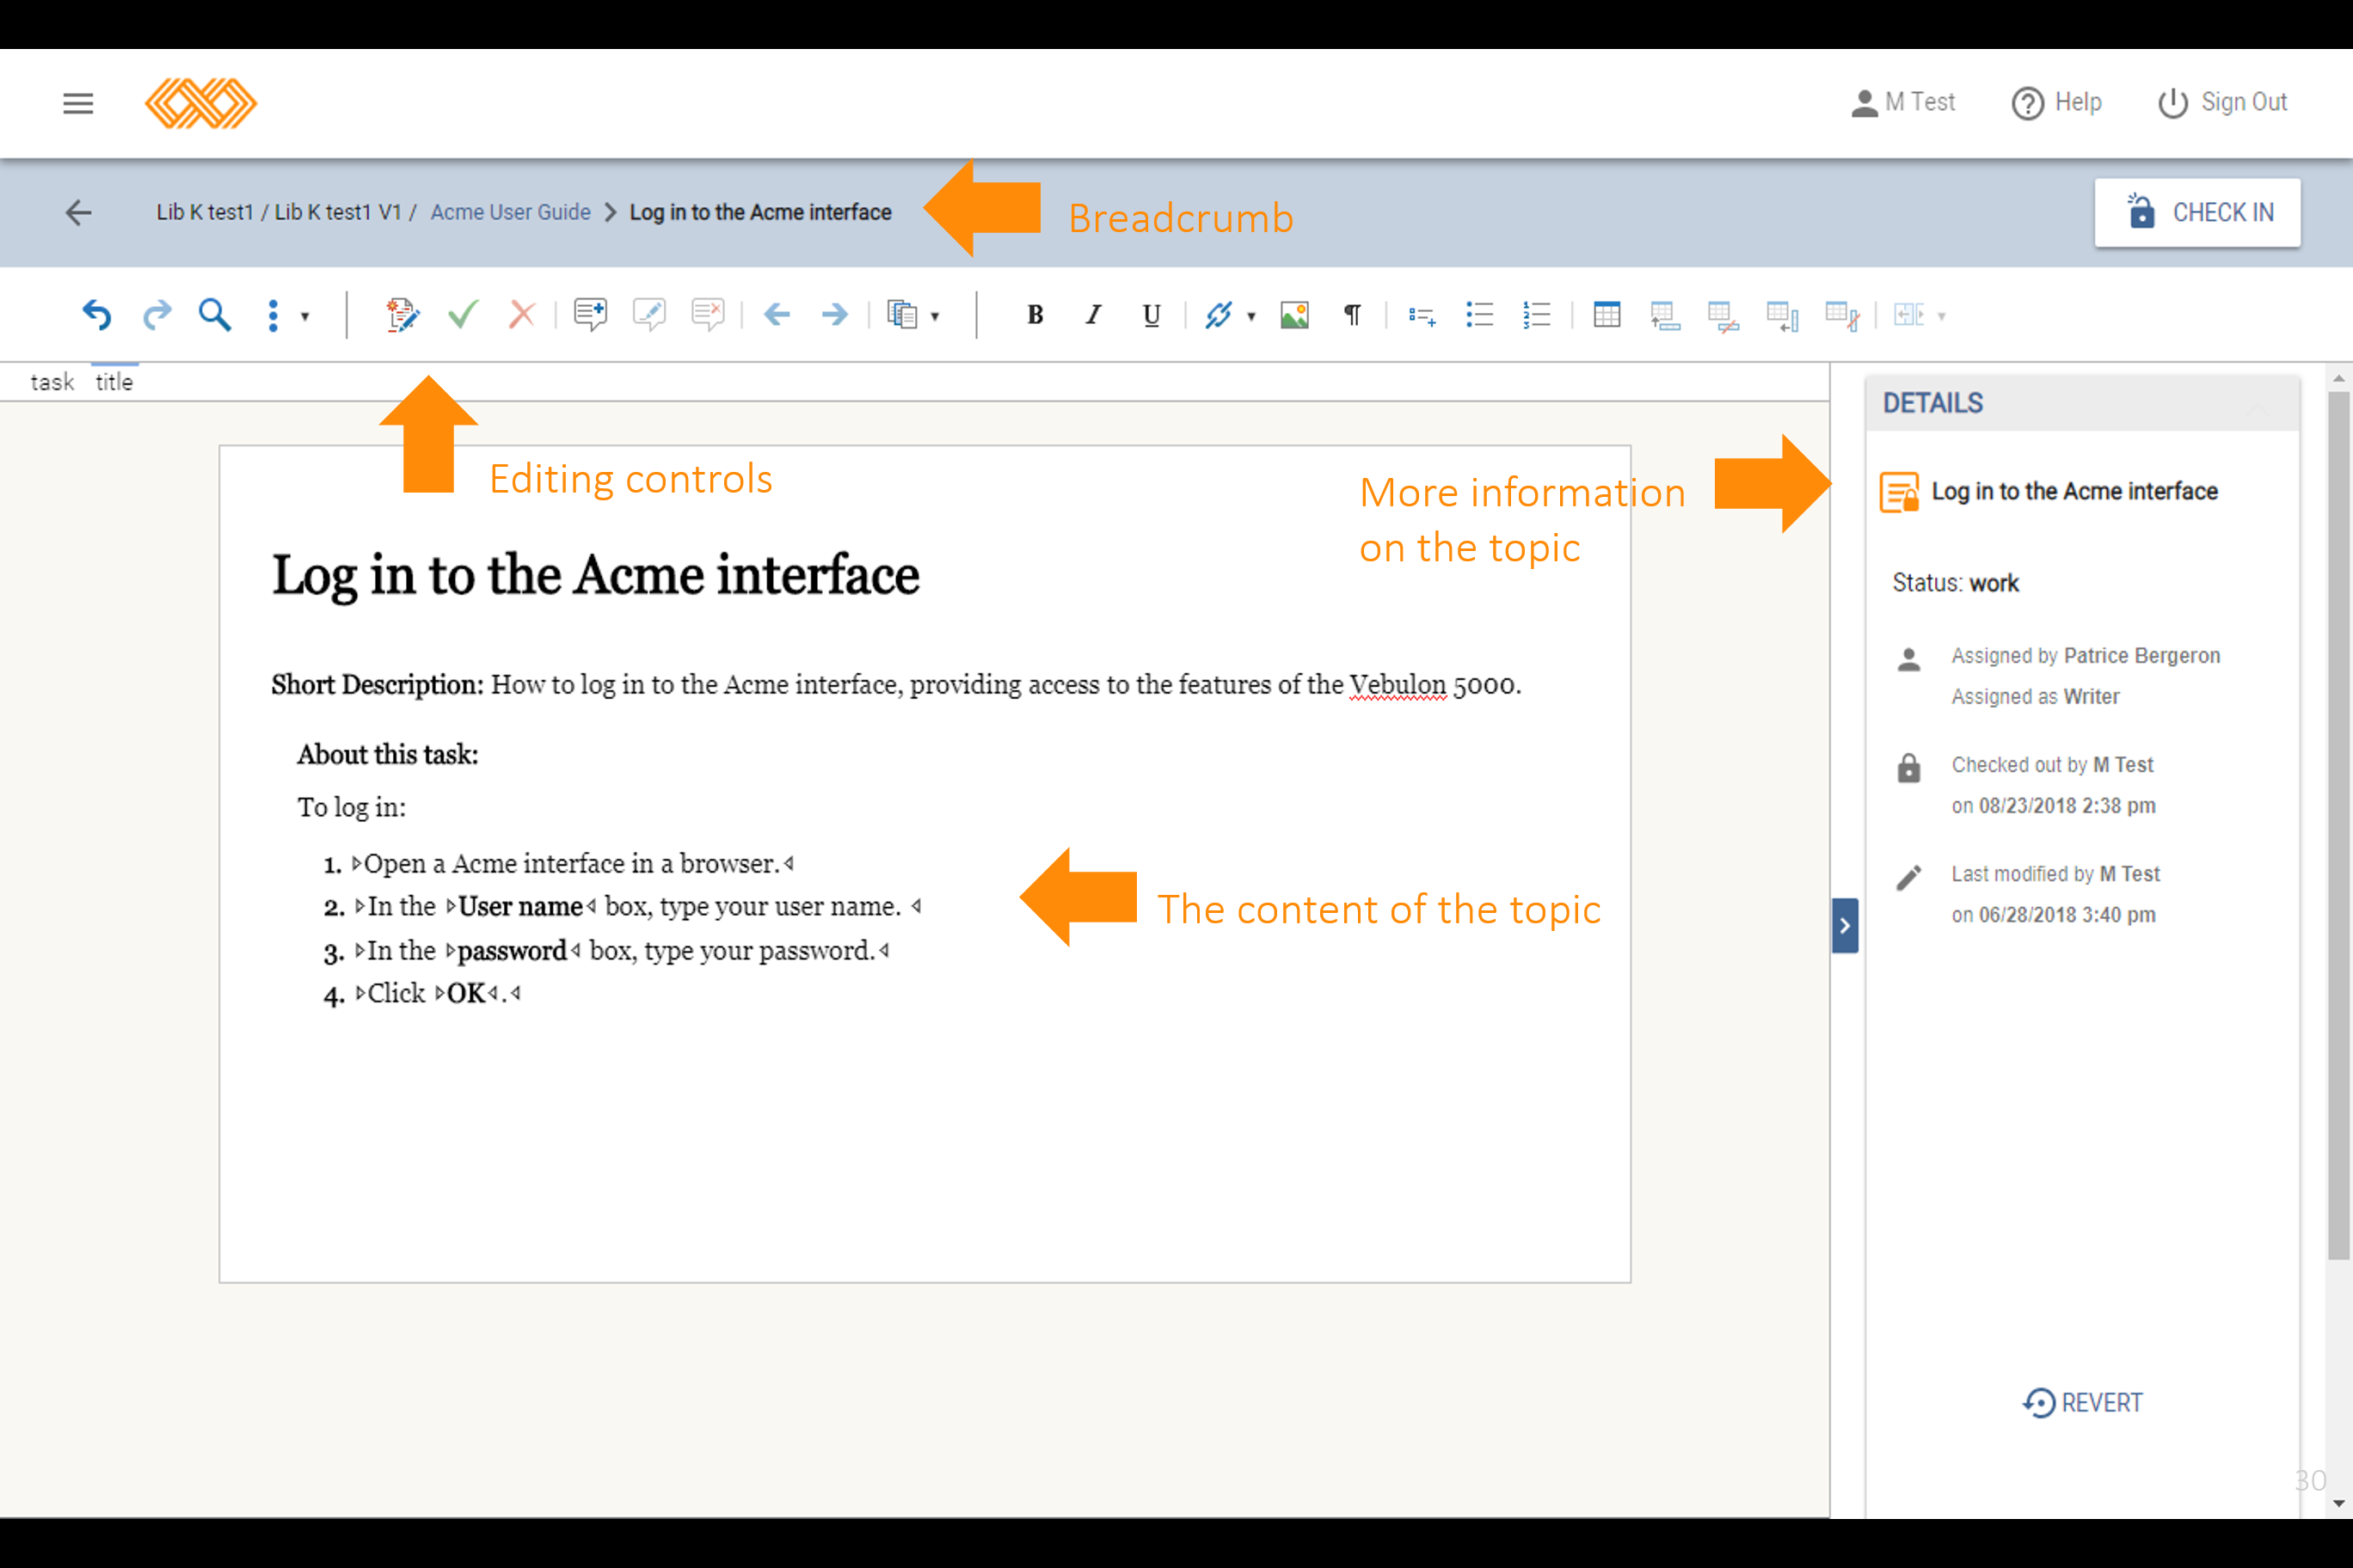Open the M Test user profile

(1903, 103)
